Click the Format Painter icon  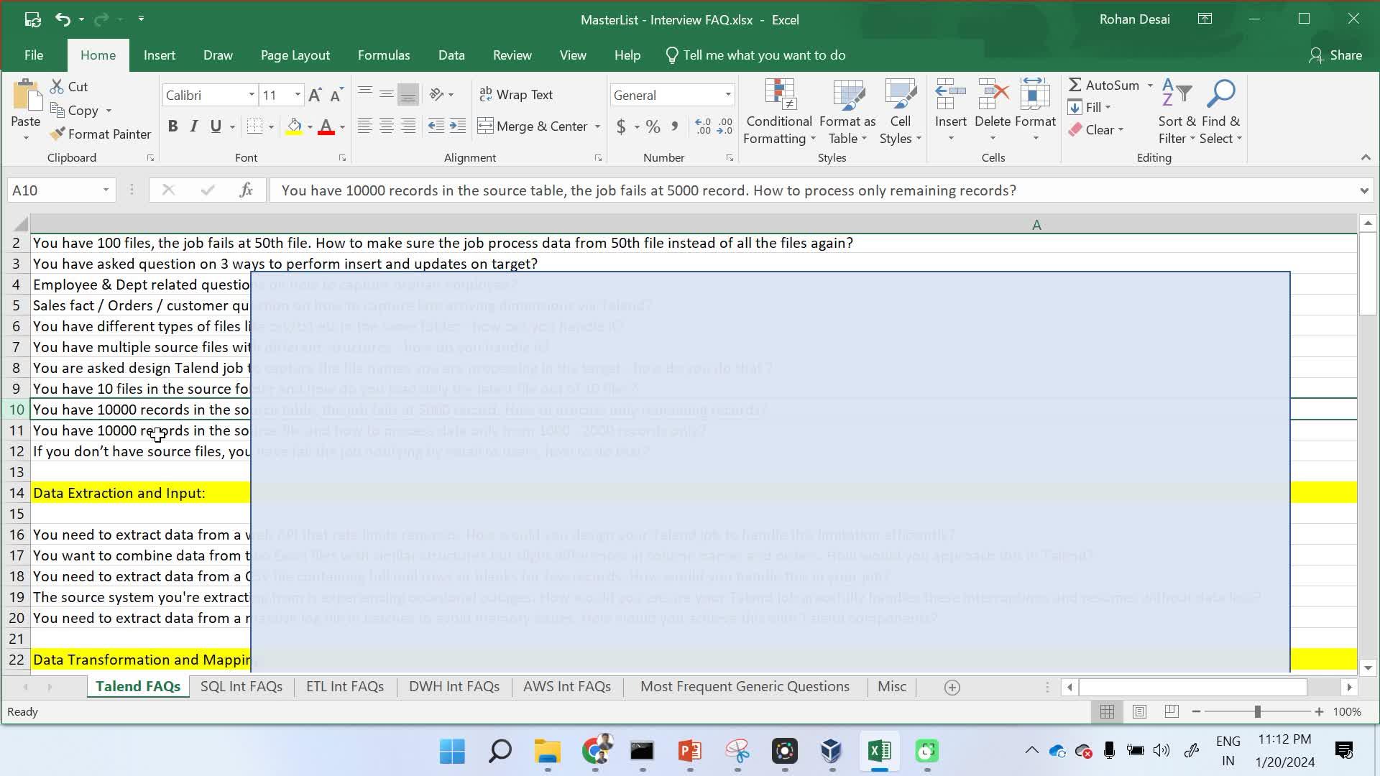57,134
